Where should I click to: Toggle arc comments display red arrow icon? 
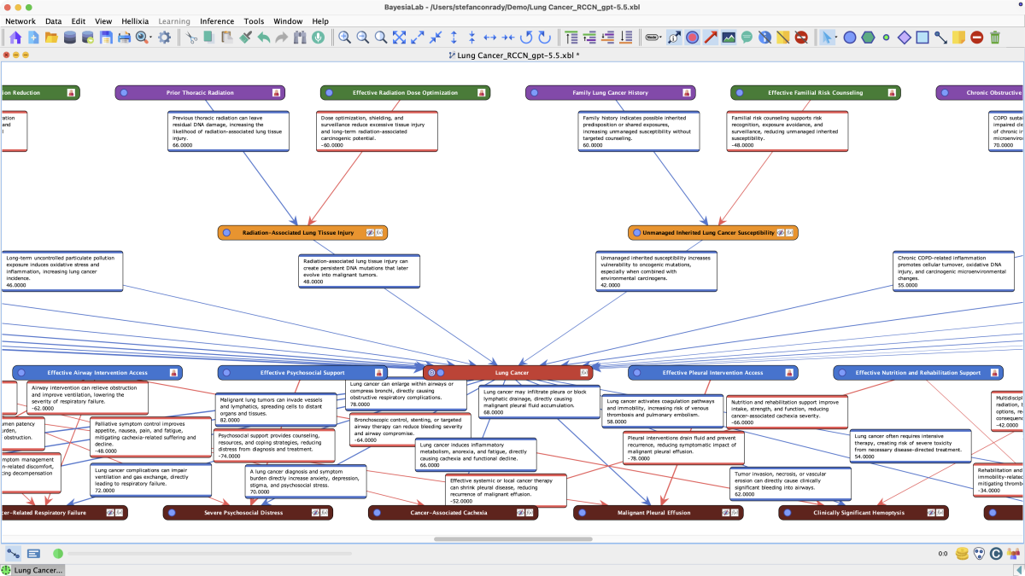tap(711, 38)
